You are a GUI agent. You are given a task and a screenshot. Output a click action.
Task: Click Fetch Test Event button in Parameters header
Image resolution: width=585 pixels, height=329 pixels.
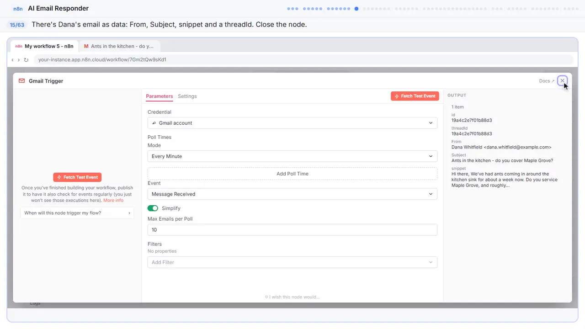point(415,96)
